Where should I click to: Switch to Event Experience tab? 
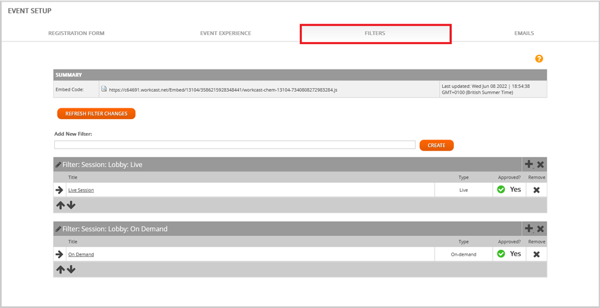(x=226, y=33)
